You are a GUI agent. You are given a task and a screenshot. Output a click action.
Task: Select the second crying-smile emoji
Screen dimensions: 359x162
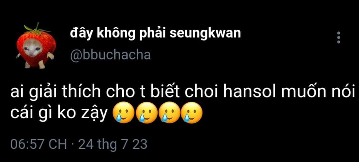[x=147, y=113]
